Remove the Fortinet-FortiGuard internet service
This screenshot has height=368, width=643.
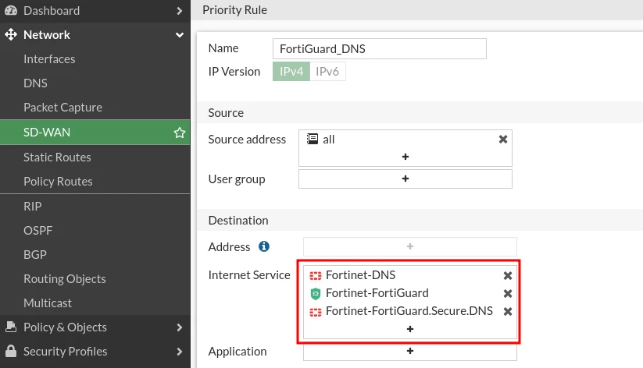click(x=508, y=293)
